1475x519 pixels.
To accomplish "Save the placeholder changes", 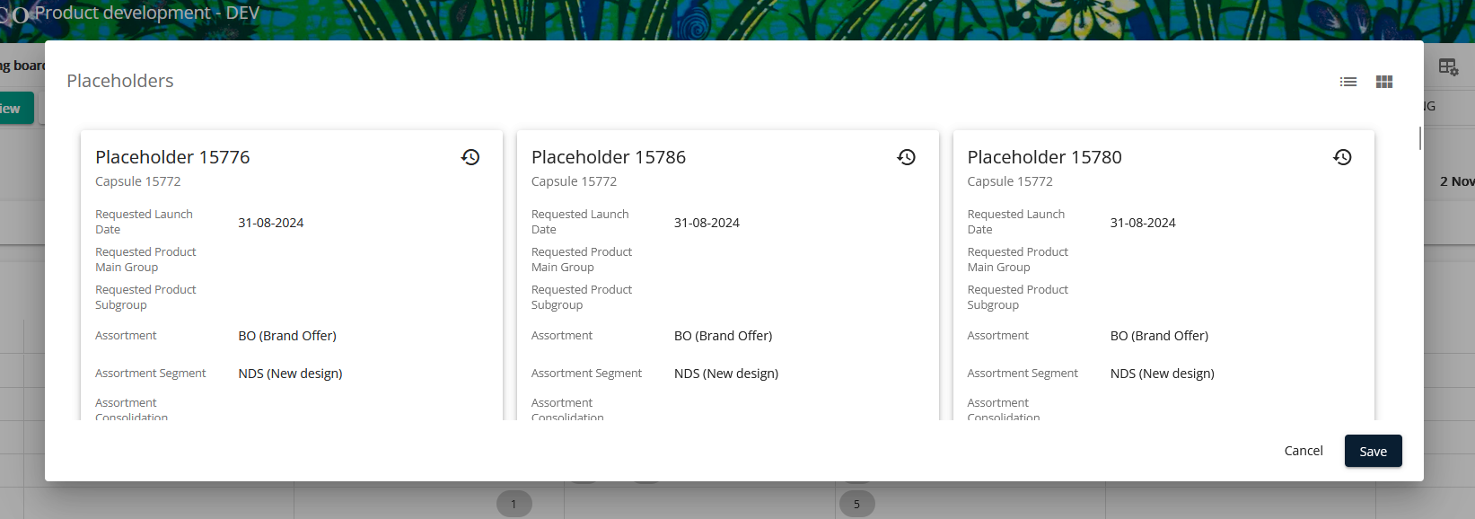I will pyautogui.click(x=1373, y=451).
